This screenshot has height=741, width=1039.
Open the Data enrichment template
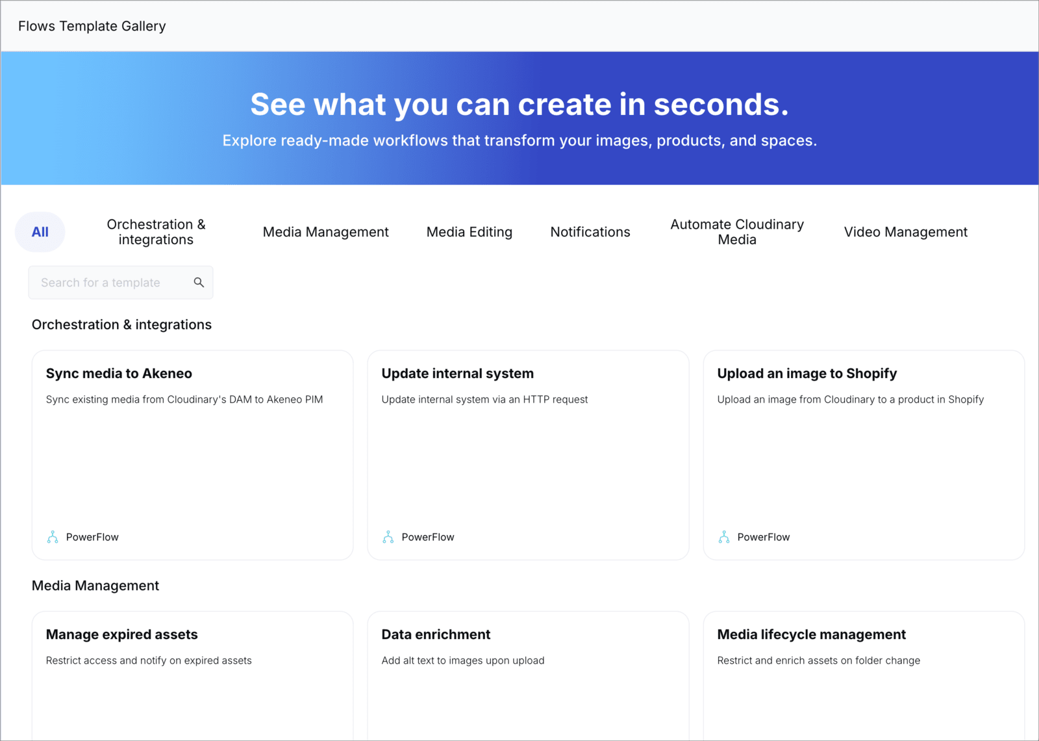pos(528,675)
